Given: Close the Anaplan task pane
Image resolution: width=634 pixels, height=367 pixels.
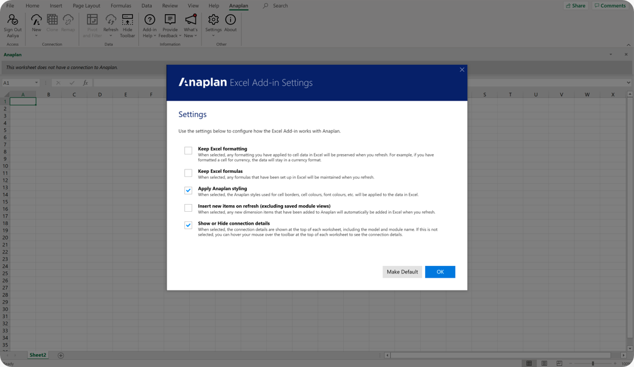Looking at the screenshot, I should [626, 54].
